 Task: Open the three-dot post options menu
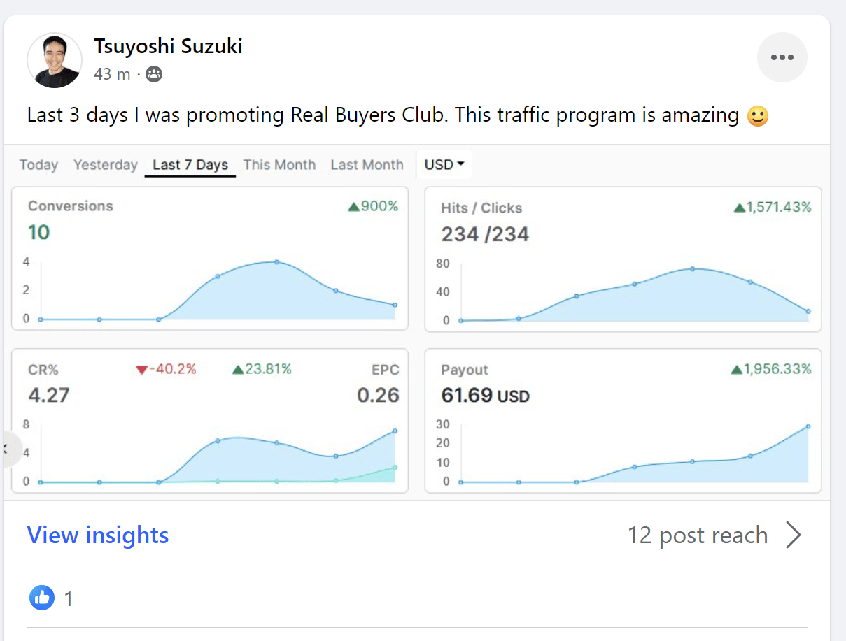click(782, 57)
